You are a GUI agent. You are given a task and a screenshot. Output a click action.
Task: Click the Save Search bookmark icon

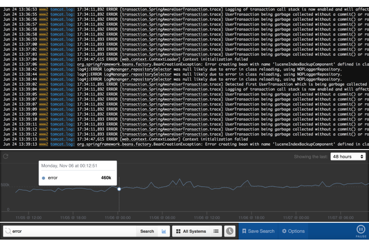[x=244, y=231]
